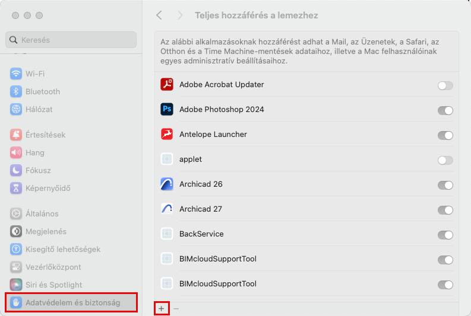Image resolution: width=471 pixels, height=316 pixels.
Task: Click the applet placeholder icon
Action: 167,159
